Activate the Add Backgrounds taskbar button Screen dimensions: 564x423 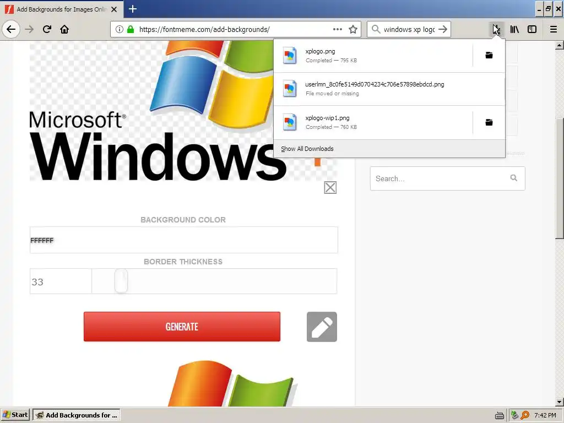pyautogui.click(x=77, y=415)
